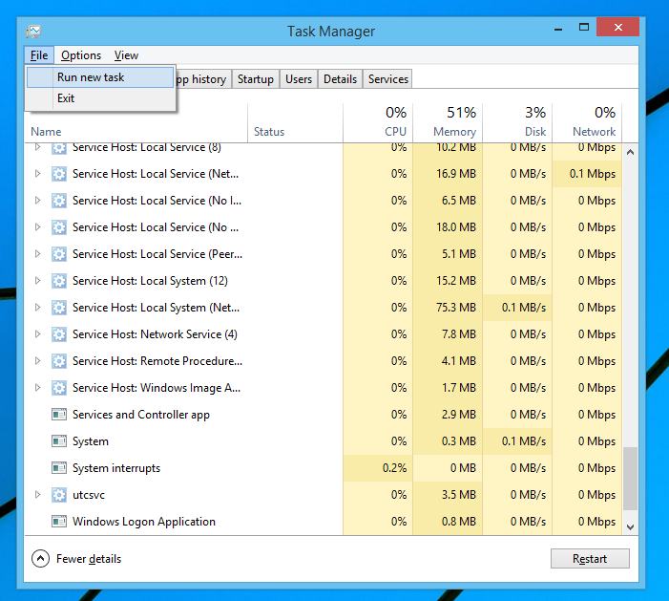The height and width of the screenshot is (601, 669).
Task: Expand the utcsvc process row
Action: (x=37, y=495)
